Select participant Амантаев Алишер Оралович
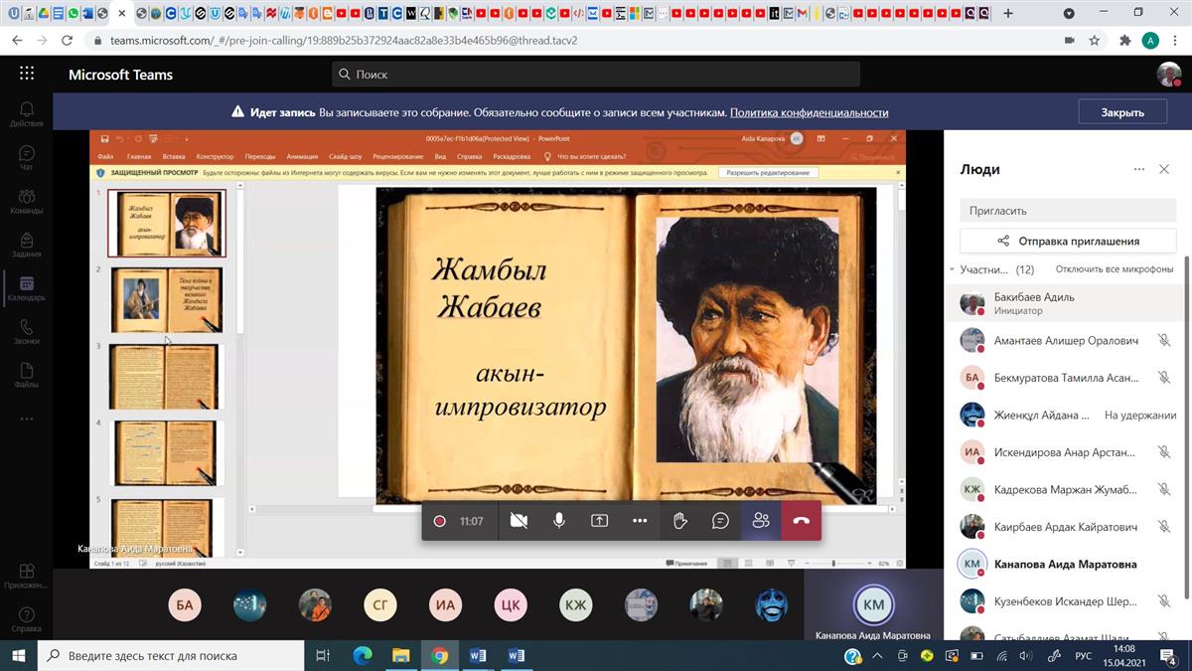 click(1065, 341)
